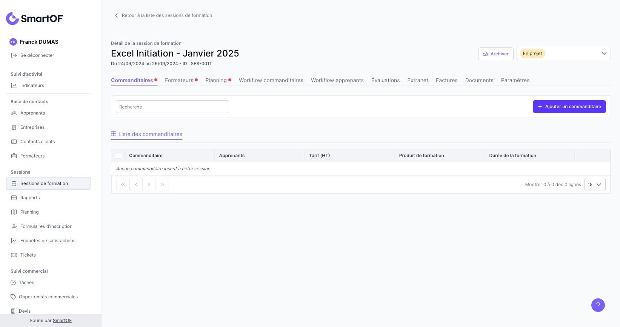Viewport: 620px width, 327px height.
Task: Click the Enquêtes de satisfactions icon
Action: (x=14, y=241)
